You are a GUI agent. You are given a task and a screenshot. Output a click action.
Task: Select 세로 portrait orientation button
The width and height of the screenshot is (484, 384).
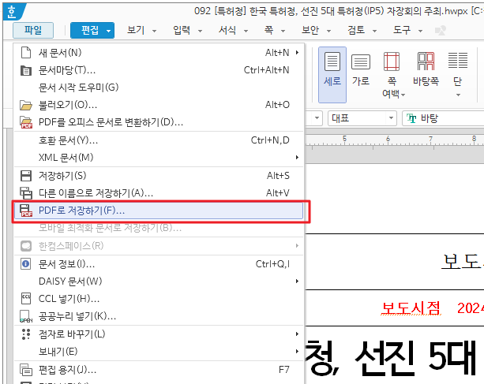click(x=332, y=75)
